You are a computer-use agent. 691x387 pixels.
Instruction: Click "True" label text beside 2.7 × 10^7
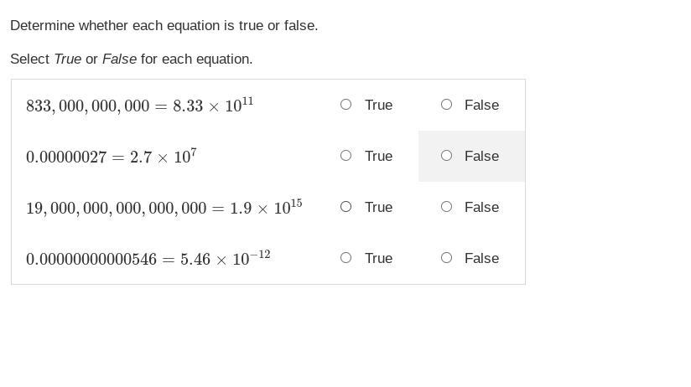click(x=378, y=157)
